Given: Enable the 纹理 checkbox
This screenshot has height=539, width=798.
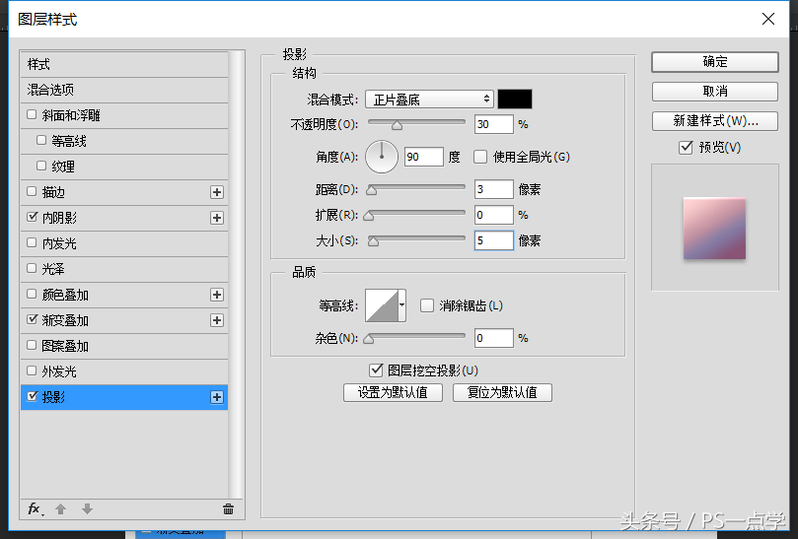Looking at the screenshot, I should (x=41, y=166).
